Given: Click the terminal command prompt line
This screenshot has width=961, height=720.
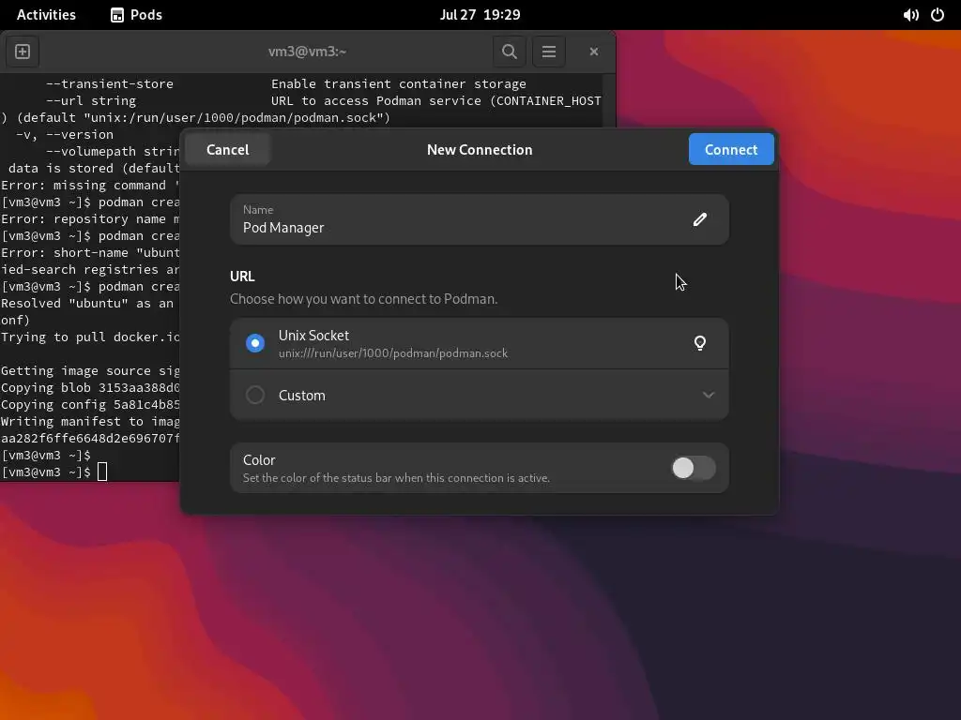Looking at the screenshot, I should click(53, 472).
